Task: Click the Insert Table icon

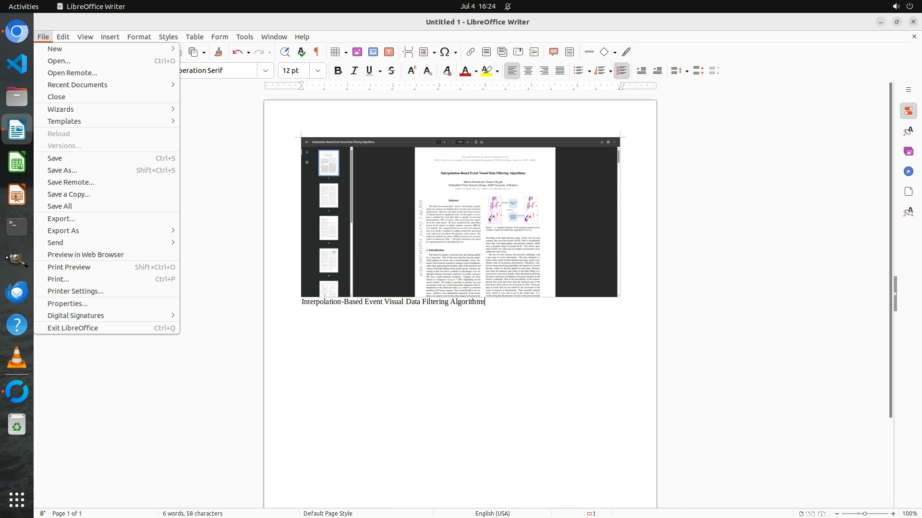Action: [336, 52]
